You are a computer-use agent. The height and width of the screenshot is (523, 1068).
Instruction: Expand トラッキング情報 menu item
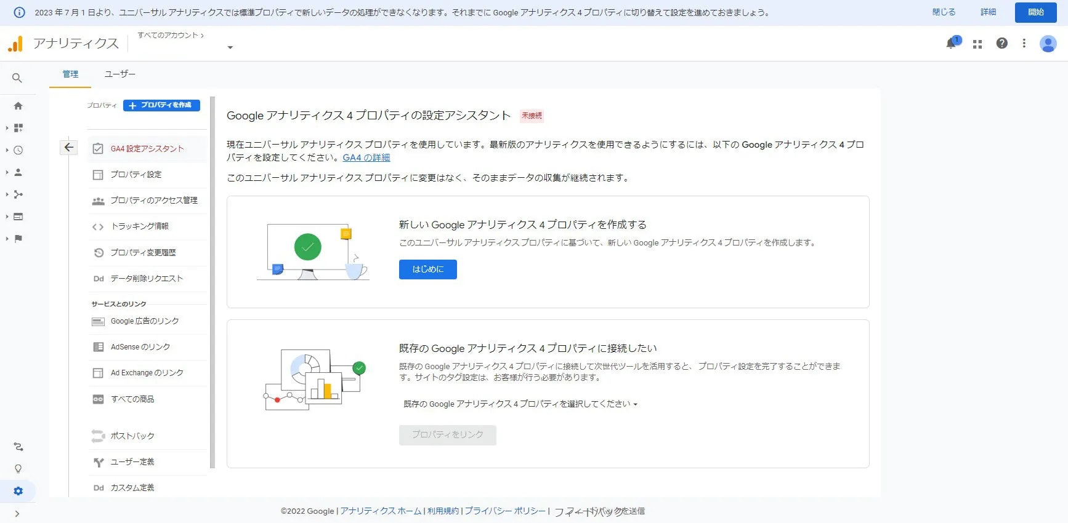click(147, 226)
